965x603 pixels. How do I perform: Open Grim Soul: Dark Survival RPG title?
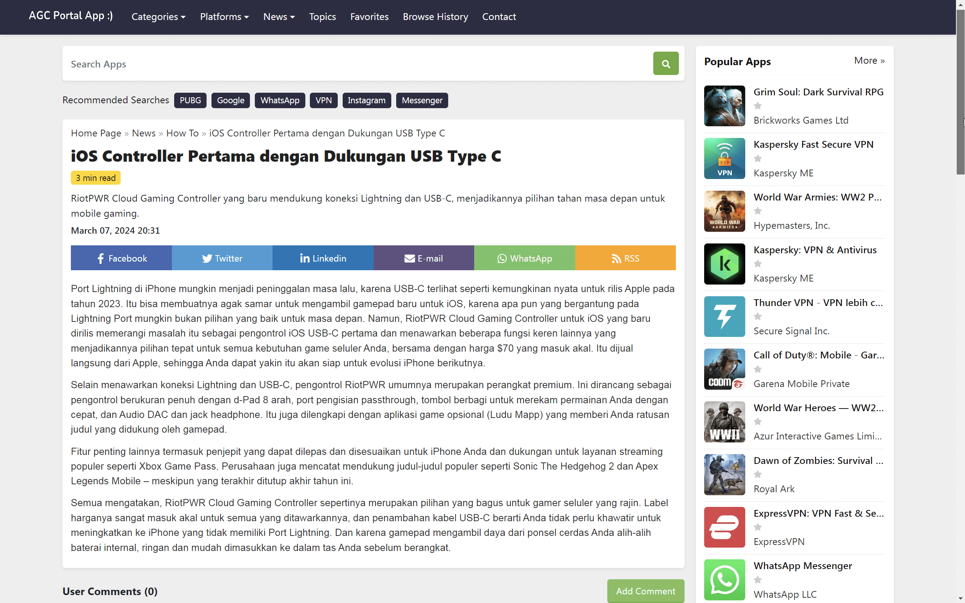pyautogui.click(x=818, y=92)
